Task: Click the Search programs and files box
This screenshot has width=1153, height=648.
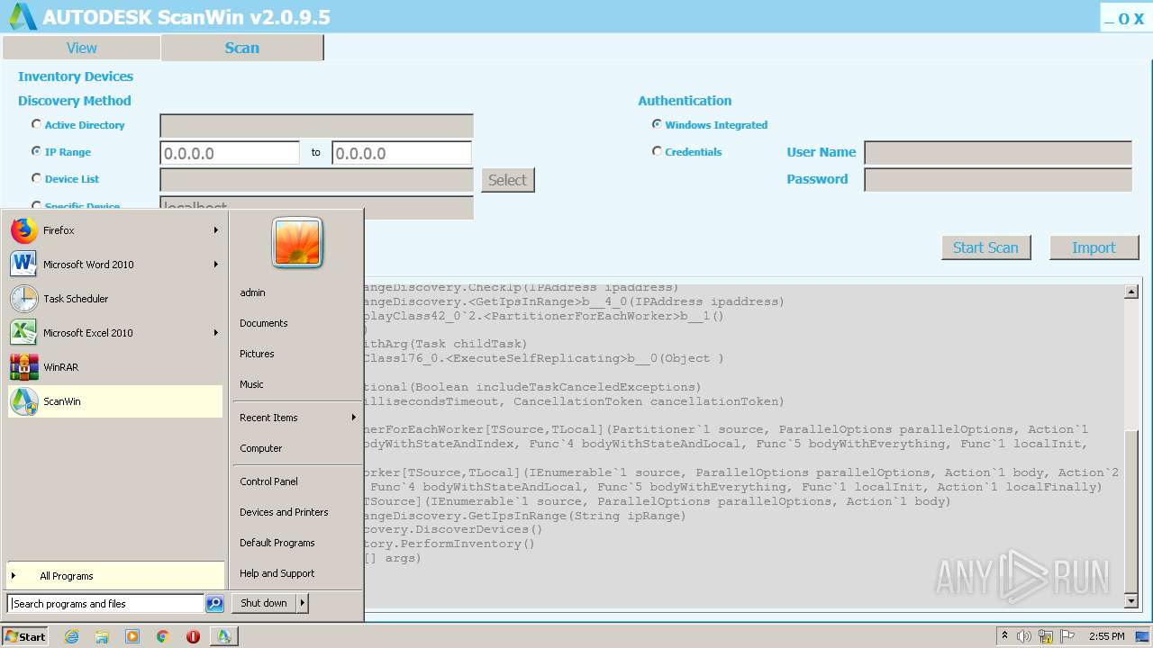Action: 105,604
